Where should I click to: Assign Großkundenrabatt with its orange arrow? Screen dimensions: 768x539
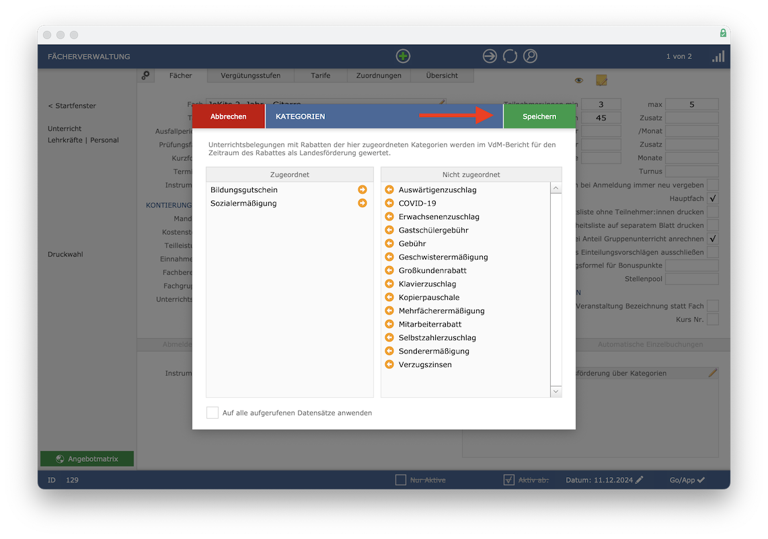pos(389,271)
